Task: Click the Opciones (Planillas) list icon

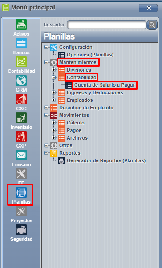Action: point(61,55)
